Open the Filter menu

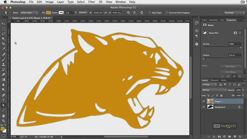92,2
